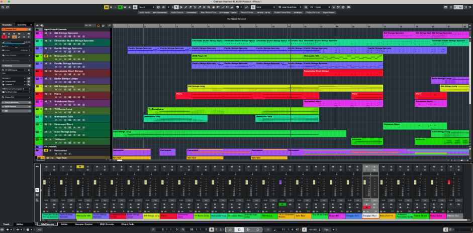Select the Piano track name
Screen dimensions: 473x233
click(x=58, y=94)
